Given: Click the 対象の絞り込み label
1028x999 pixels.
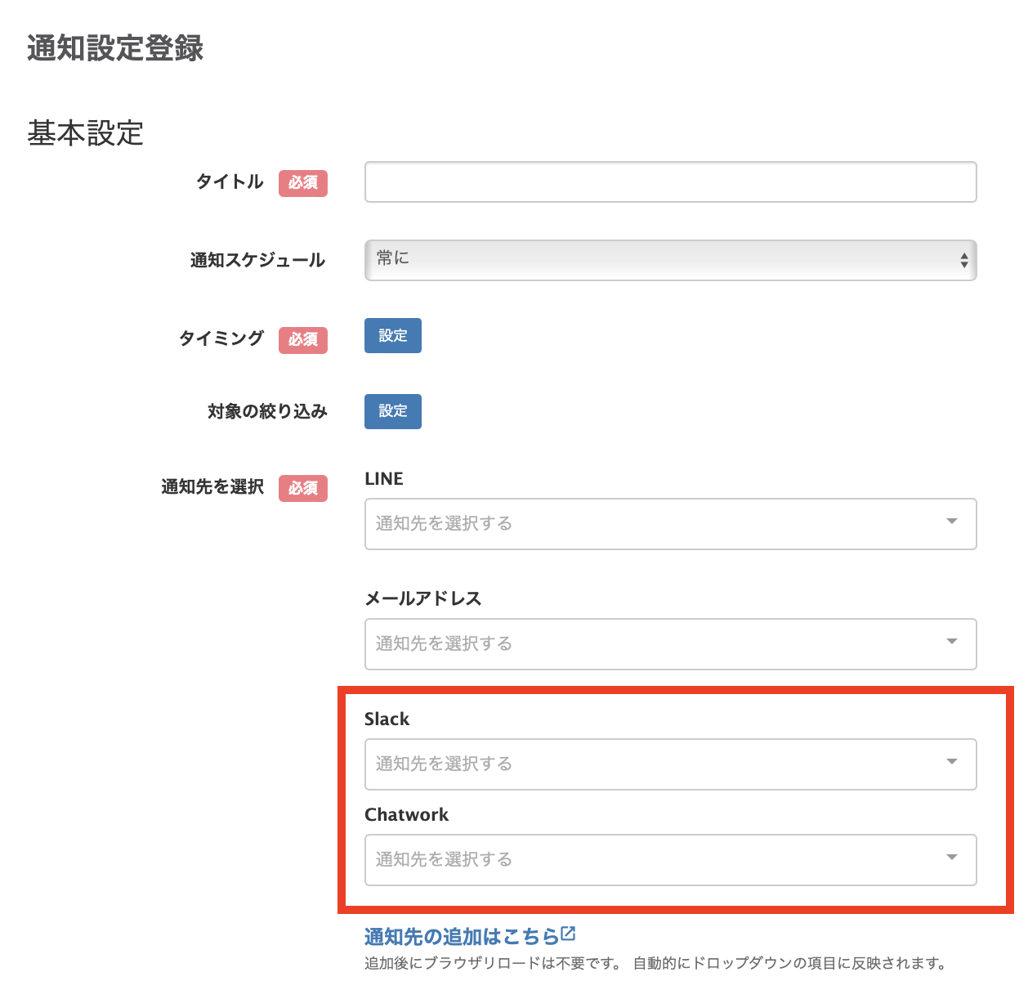Looking at the screenshot, I should tap(267, 411).
